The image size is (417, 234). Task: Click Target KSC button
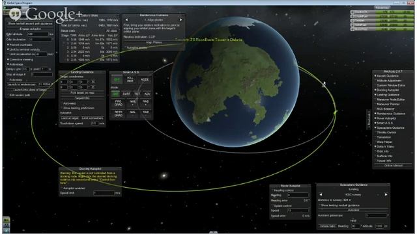click(82, 98)
